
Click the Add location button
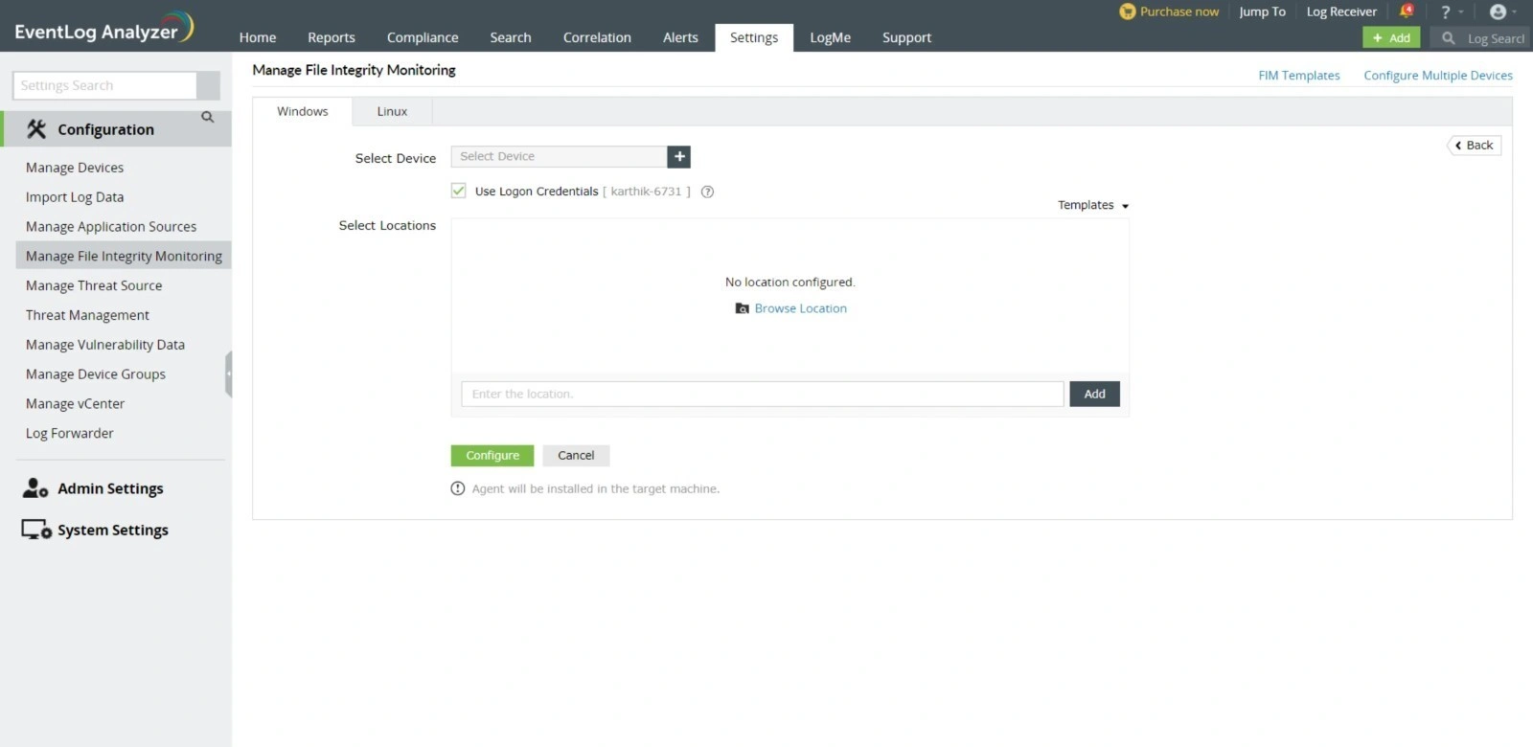[1094, 394]
